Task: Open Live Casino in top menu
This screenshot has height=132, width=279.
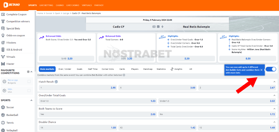Action: click(73, 5)
